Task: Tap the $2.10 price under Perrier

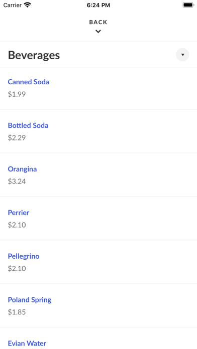Action: point(17,225)
